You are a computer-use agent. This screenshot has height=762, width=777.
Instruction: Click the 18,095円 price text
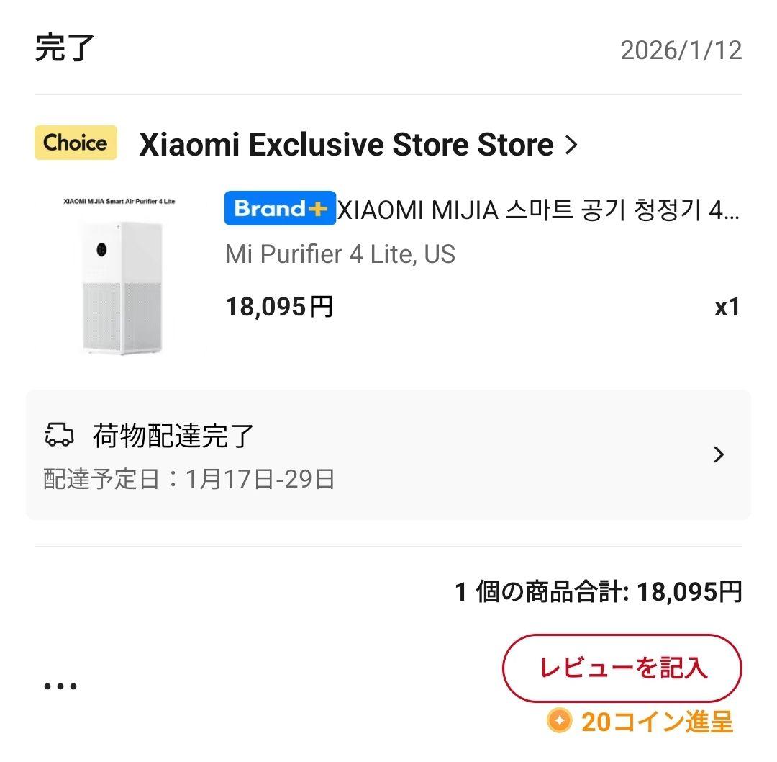tap(278, 306)
